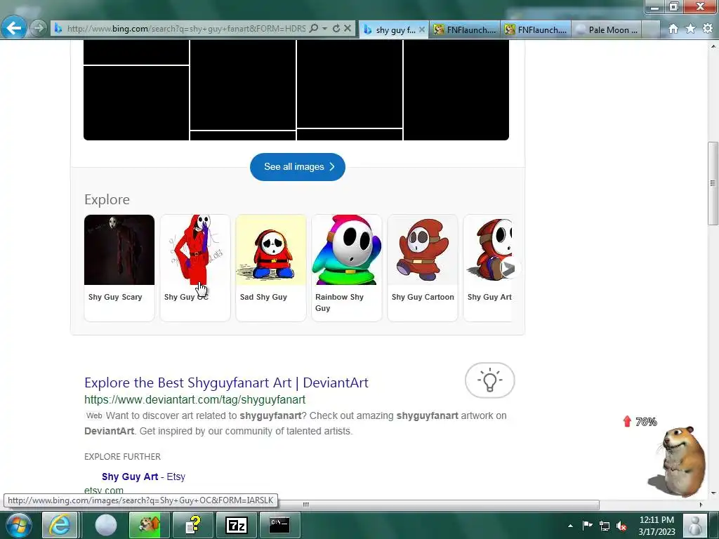Open the clock showing 12:11 PM
Screen dimensions: 719x539
pyautogui.click(x=657, y=526)
